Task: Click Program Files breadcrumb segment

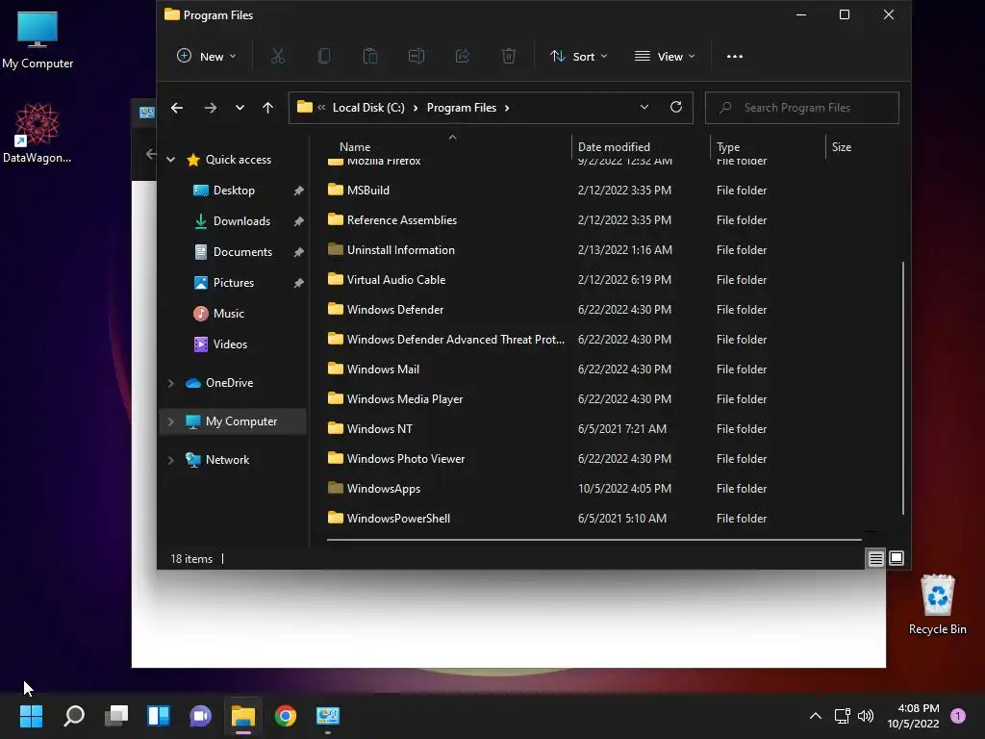Action: pyautogui.click(x=462, y=108)
